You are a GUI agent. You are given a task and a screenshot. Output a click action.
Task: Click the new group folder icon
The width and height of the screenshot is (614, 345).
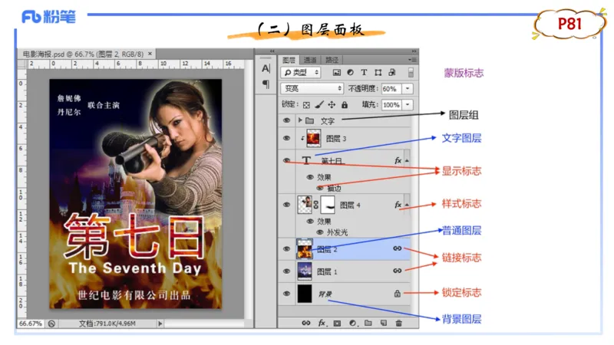pos(368,324)
